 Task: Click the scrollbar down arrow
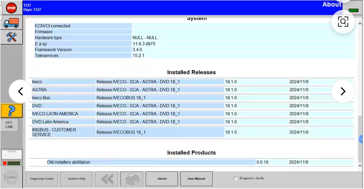pyautogui.click(x=360, y=165)
